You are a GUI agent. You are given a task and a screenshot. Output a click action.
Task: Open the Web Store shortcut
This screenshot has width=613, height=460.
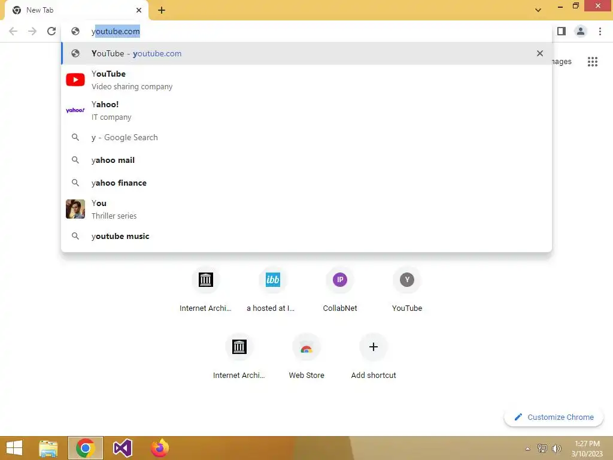(306, 356)
